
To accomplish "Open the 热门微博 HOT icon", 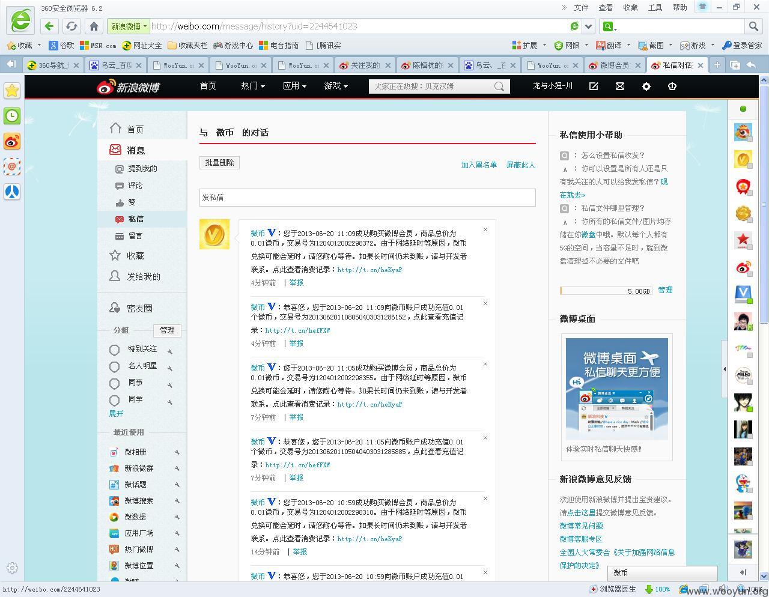I will point(114,550).
